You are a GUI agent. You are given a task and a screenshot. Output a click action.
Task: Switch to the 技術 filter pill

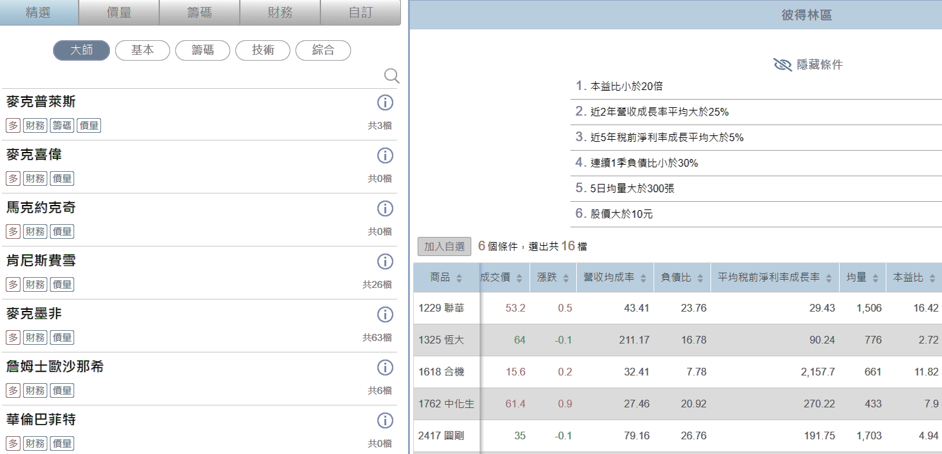coord(263,50)
